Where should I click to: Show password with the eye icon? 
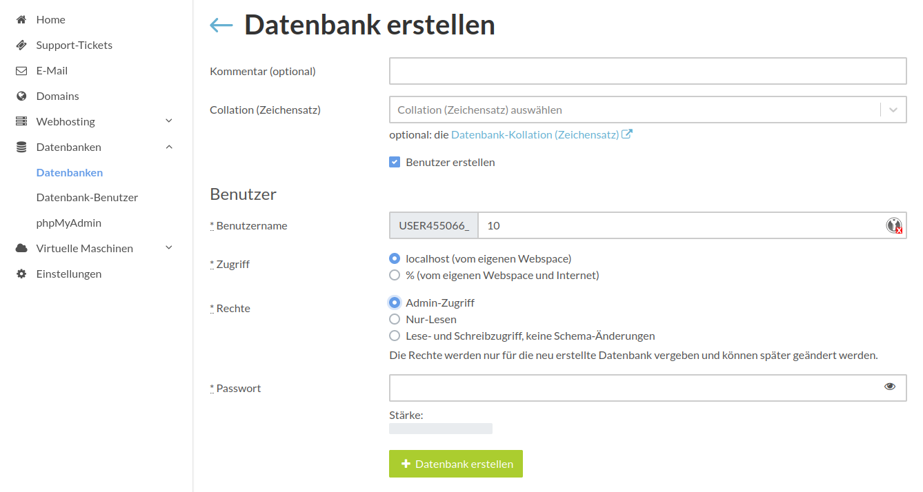[x=890, y=387]
